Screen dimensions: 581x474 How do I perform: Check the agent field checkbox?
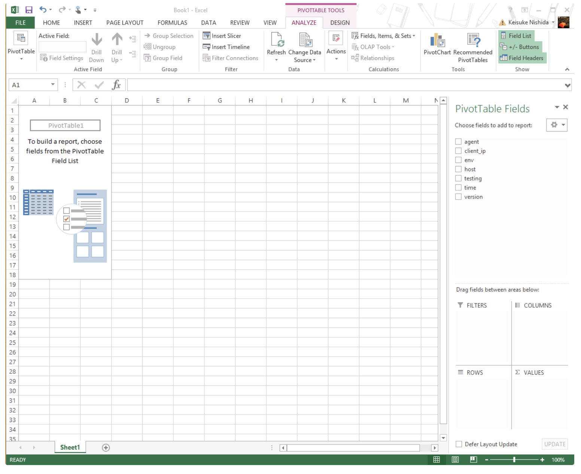pyautogui.click(x=458, y=142)
